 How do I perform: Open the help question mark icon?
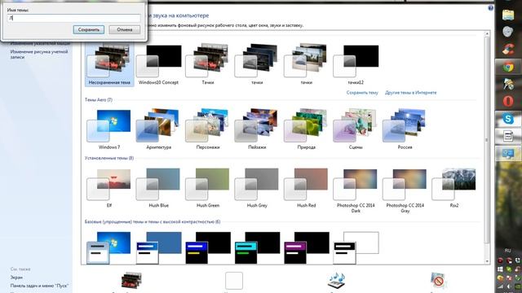point(491,8)
